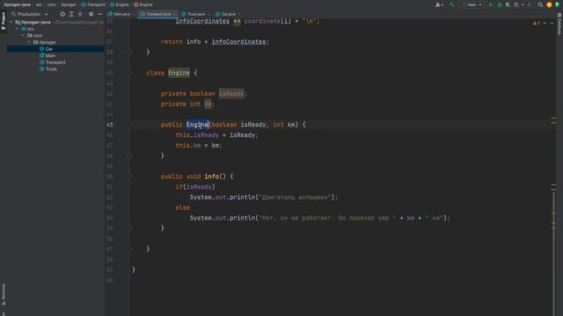The width and height of the screenshot is (563, 316).
Task: Go to next highlighted error arrow
Action: point(552,23)
